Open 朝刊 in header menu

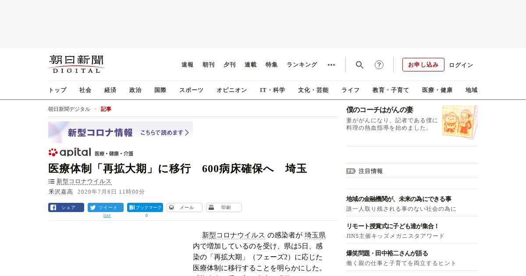[x=209, y=65]
